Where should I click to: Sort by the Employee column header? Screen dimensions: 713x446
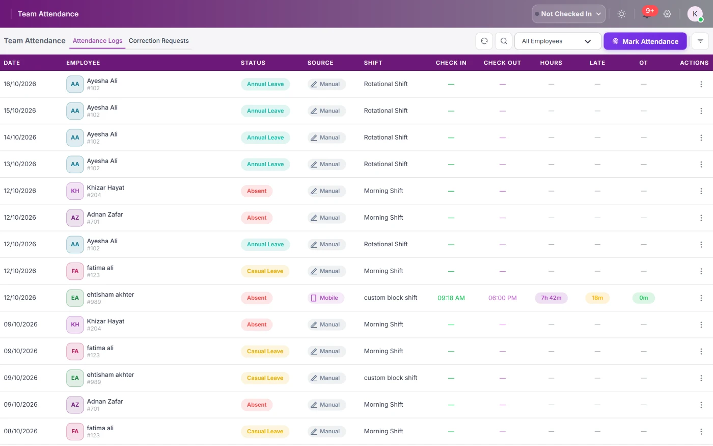pos(83,63)
